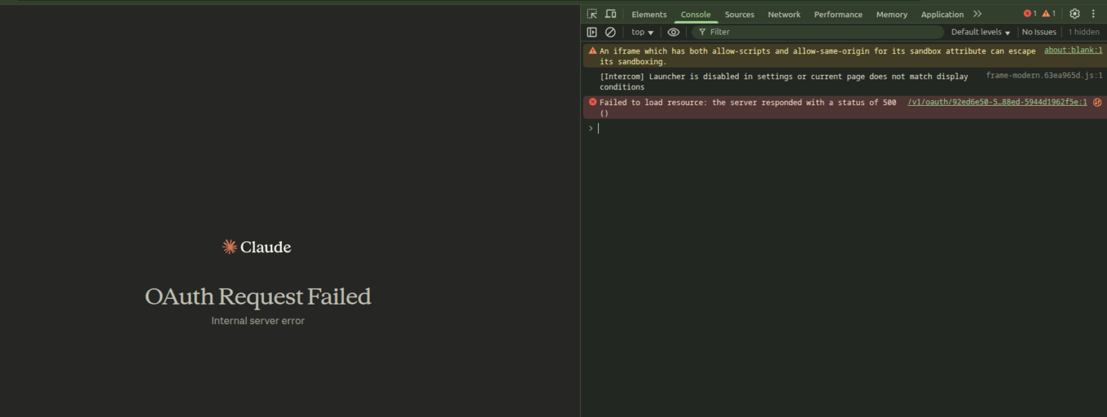Open the DevTools three-dot customize menu

point(1093,14)
